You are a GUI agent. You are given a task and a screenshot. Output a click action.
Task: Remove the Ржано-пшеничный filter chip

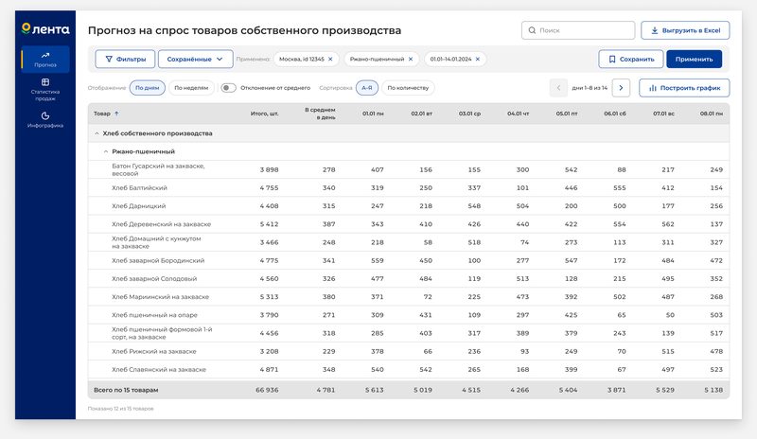click(411, 59)
